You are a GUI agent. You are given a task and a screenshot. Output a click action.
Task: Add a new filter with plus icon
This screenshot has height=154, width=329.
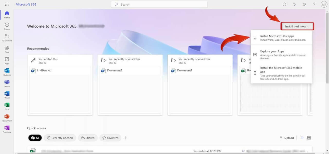(126, 138)
